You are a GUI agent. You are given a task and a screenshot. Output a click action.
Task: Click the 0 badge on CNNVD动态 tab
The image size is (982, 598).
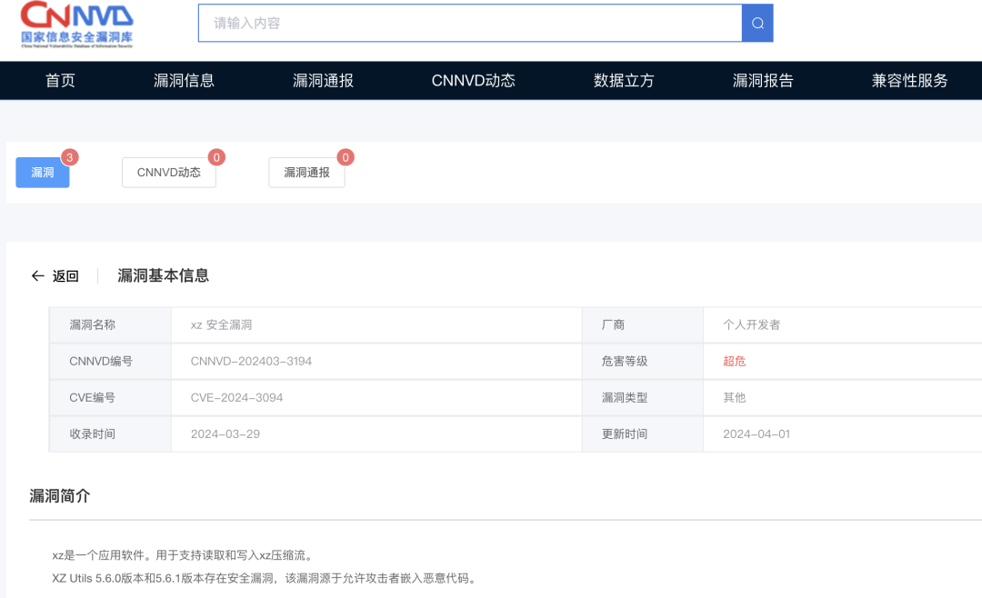(x=216, y=157)
